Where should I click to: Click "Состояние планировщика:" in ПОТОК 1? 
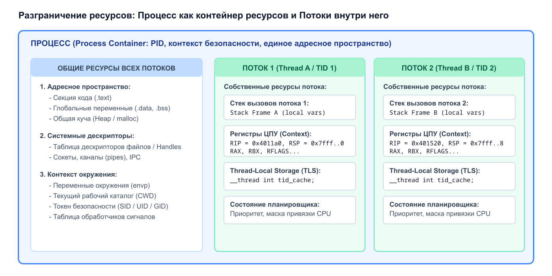coord(274,204)
